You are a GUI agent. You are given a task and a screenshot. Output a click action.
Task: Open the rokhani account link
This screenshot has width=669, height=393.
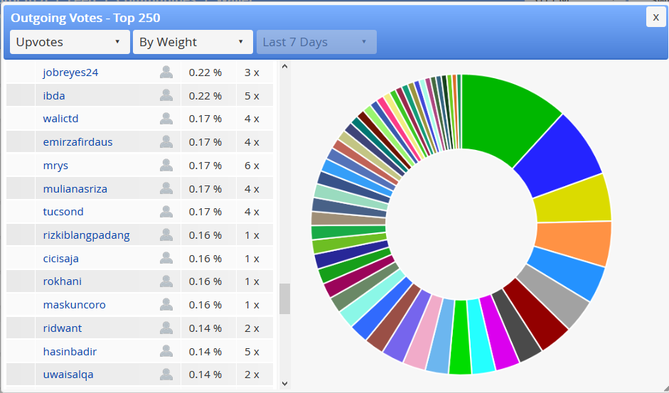63,281
